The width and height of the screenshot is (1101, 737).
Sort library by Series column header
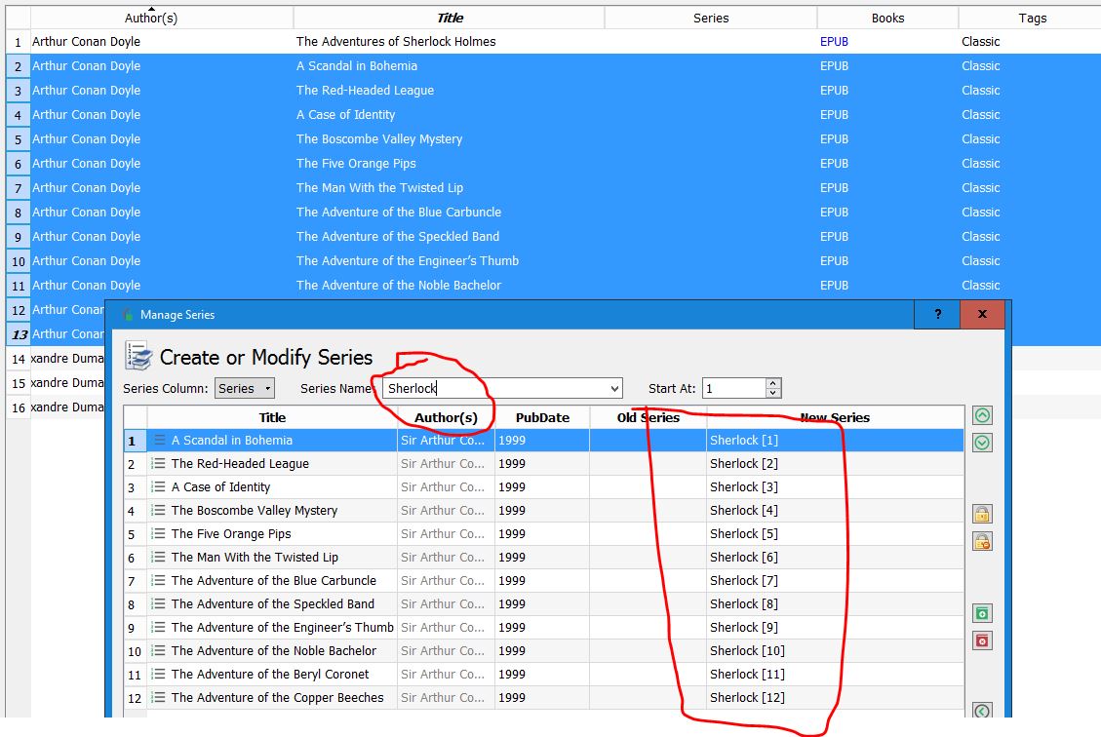pyautogui.click(x=711, y=19)
